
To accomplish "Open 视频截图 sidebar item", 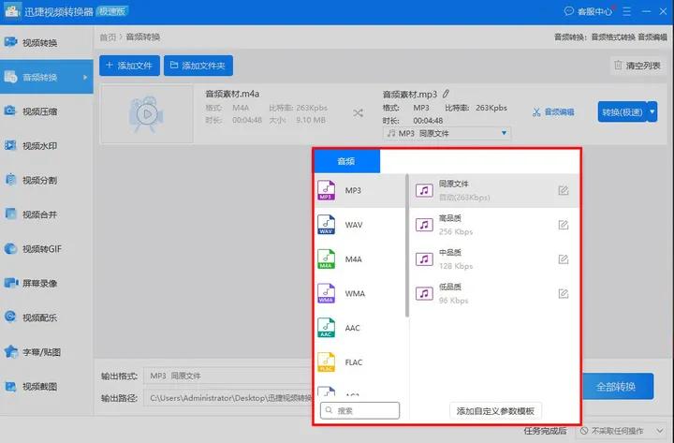I will 47,386.
